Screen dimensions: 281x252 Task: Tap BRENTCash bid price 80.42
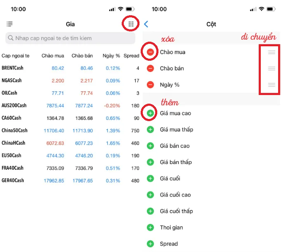click(x=58, y=68)
